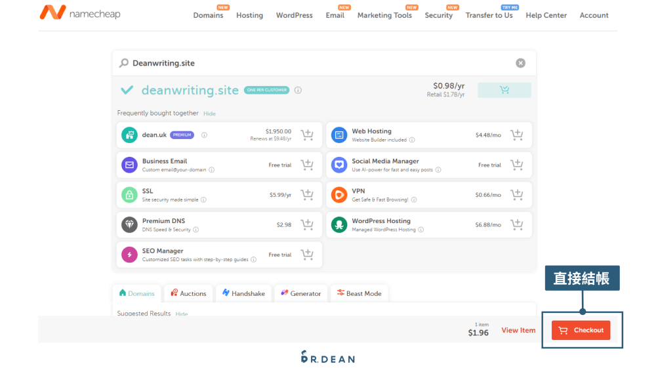Viewport: 656px width, 376px height.
Task: Add Business Email free trial to cart
Action: [307, 165]
